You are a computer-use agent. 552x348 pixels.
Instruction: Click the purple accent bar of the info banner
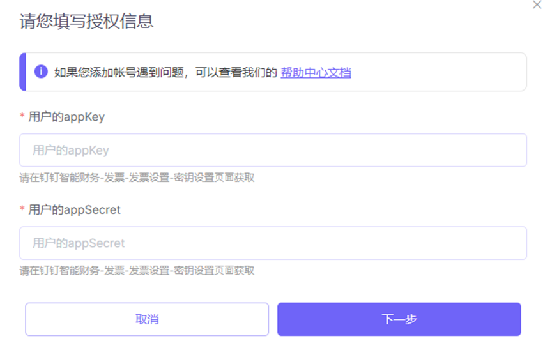coord(22,72)
